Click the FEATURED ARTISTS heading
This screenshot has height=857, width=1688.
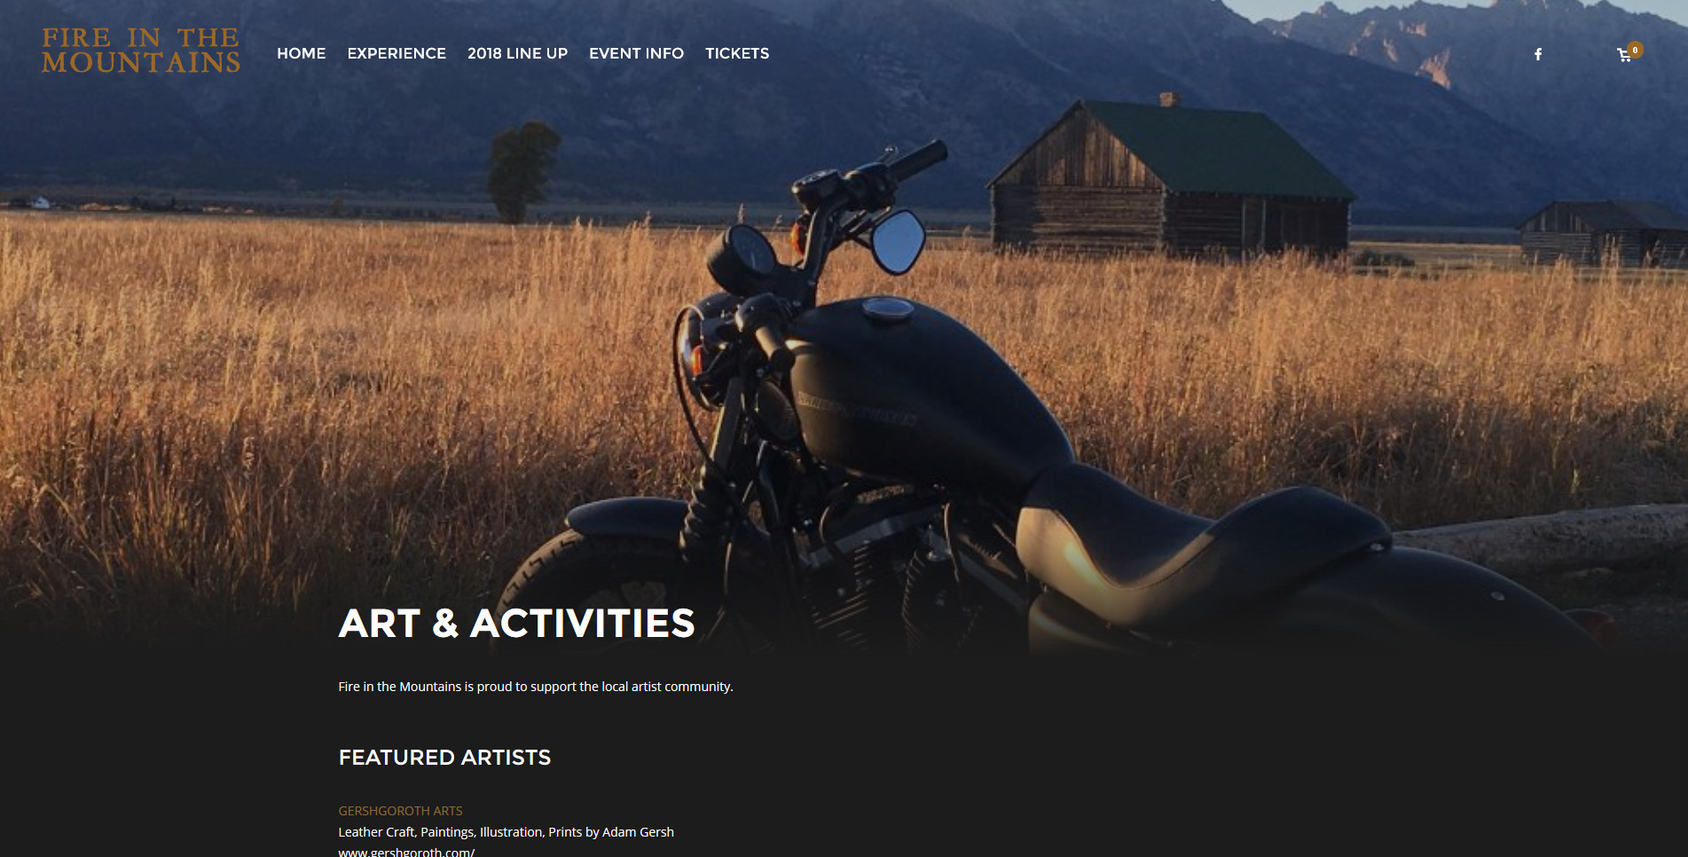(444, 758)
